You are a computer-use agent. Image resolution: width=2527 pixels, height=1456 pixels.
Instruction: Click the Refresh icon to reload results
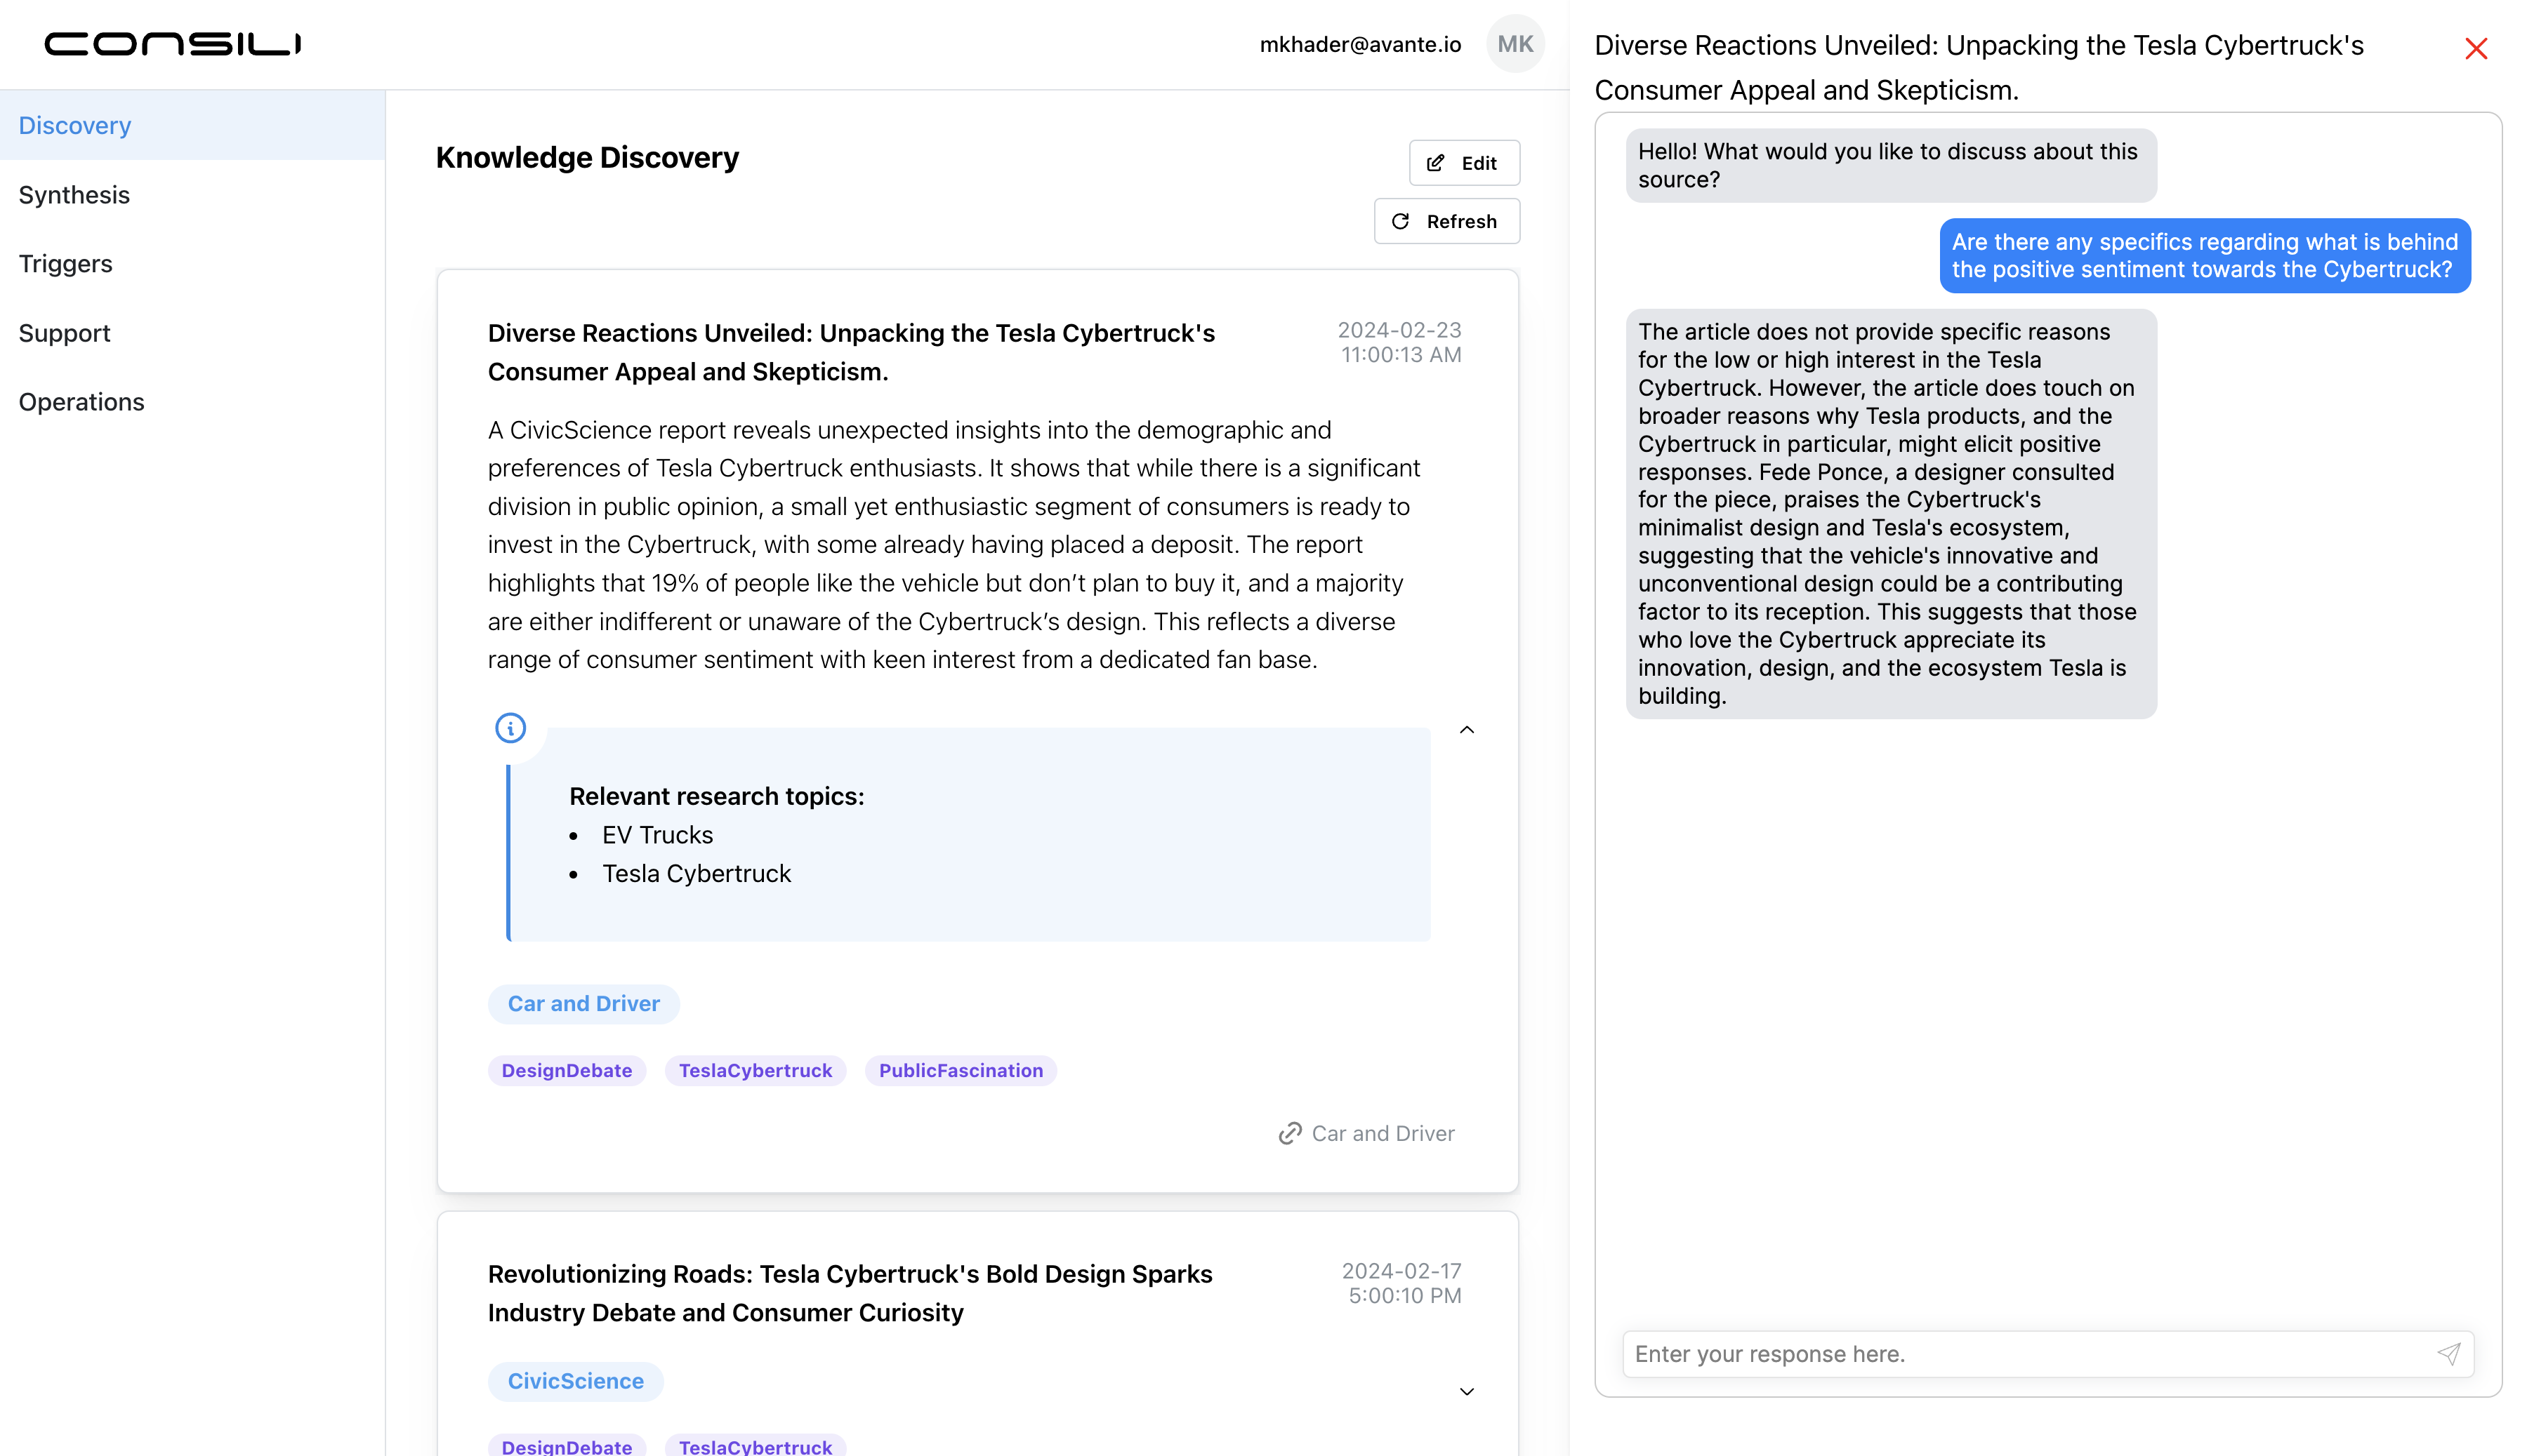(1401, 220)
